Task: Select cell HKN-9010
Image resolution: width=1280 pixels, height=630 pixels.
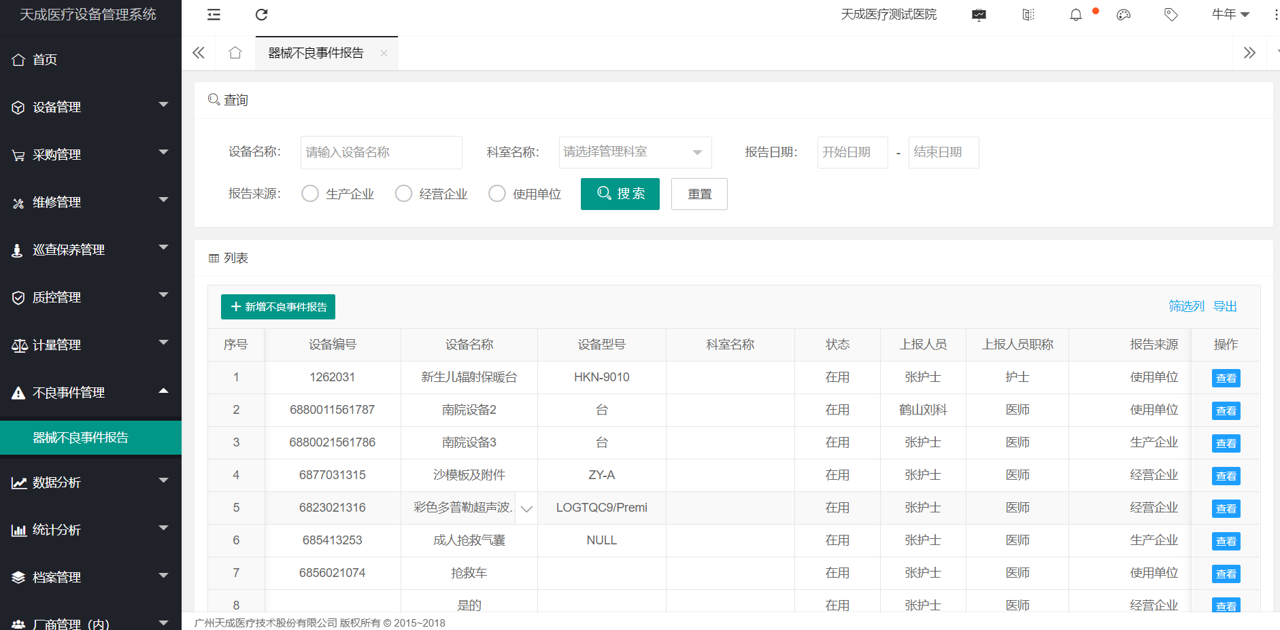Action: 602,377
